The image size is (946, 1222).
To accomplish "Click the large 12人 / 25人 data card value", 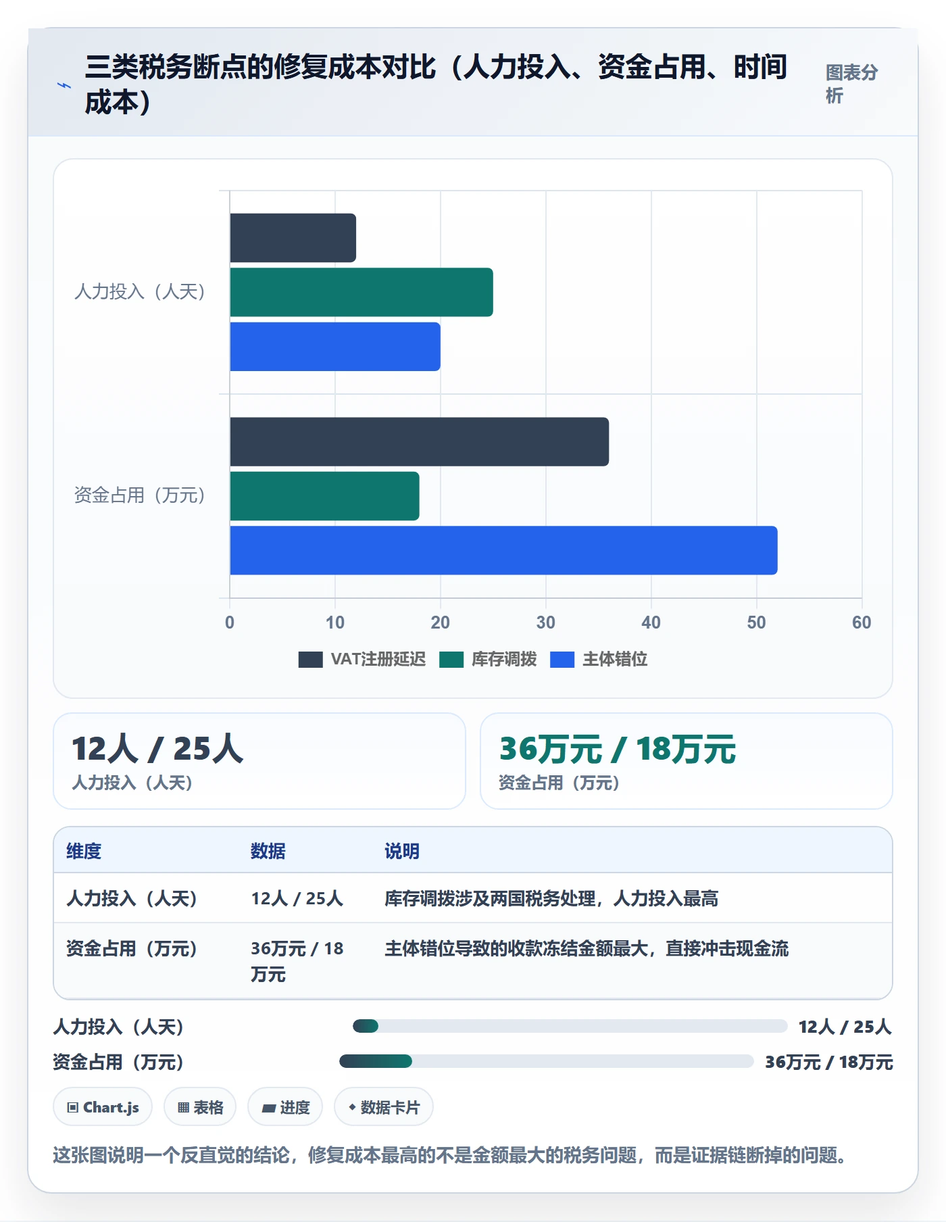I will (157, 749).
